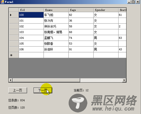The height and width of the screenshot is (114, 141).
Task: Select the row header of row 101
Action: click(14, 21)
